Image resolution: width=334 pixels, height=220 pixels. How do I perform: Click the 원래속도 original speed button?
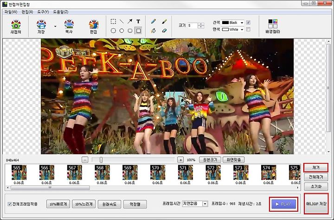pyautogui.click(x=109, y=204)
